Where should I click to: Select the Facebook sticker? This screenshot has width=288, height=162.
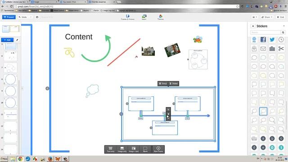coord(263,40)
